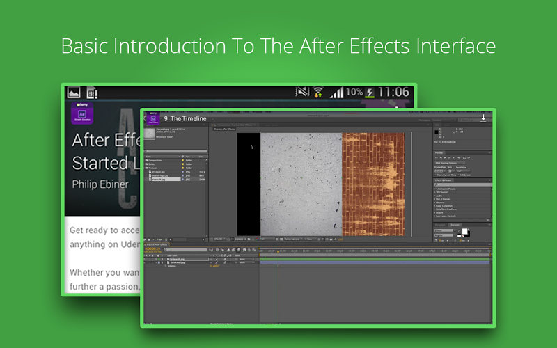Screen dimensions: 557x348
Task: Click the composition mini-flowchart icon in timeline header
Action: pos(211,250)
